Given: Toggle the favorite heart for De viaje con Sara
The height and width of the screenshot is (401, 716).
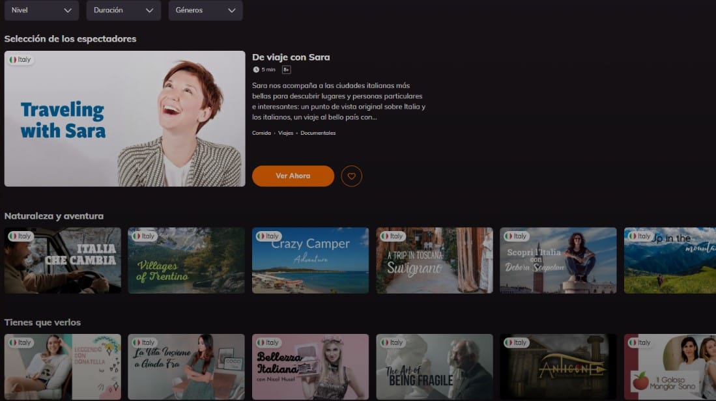Looking at the screenshot, I should click(351, 176).
